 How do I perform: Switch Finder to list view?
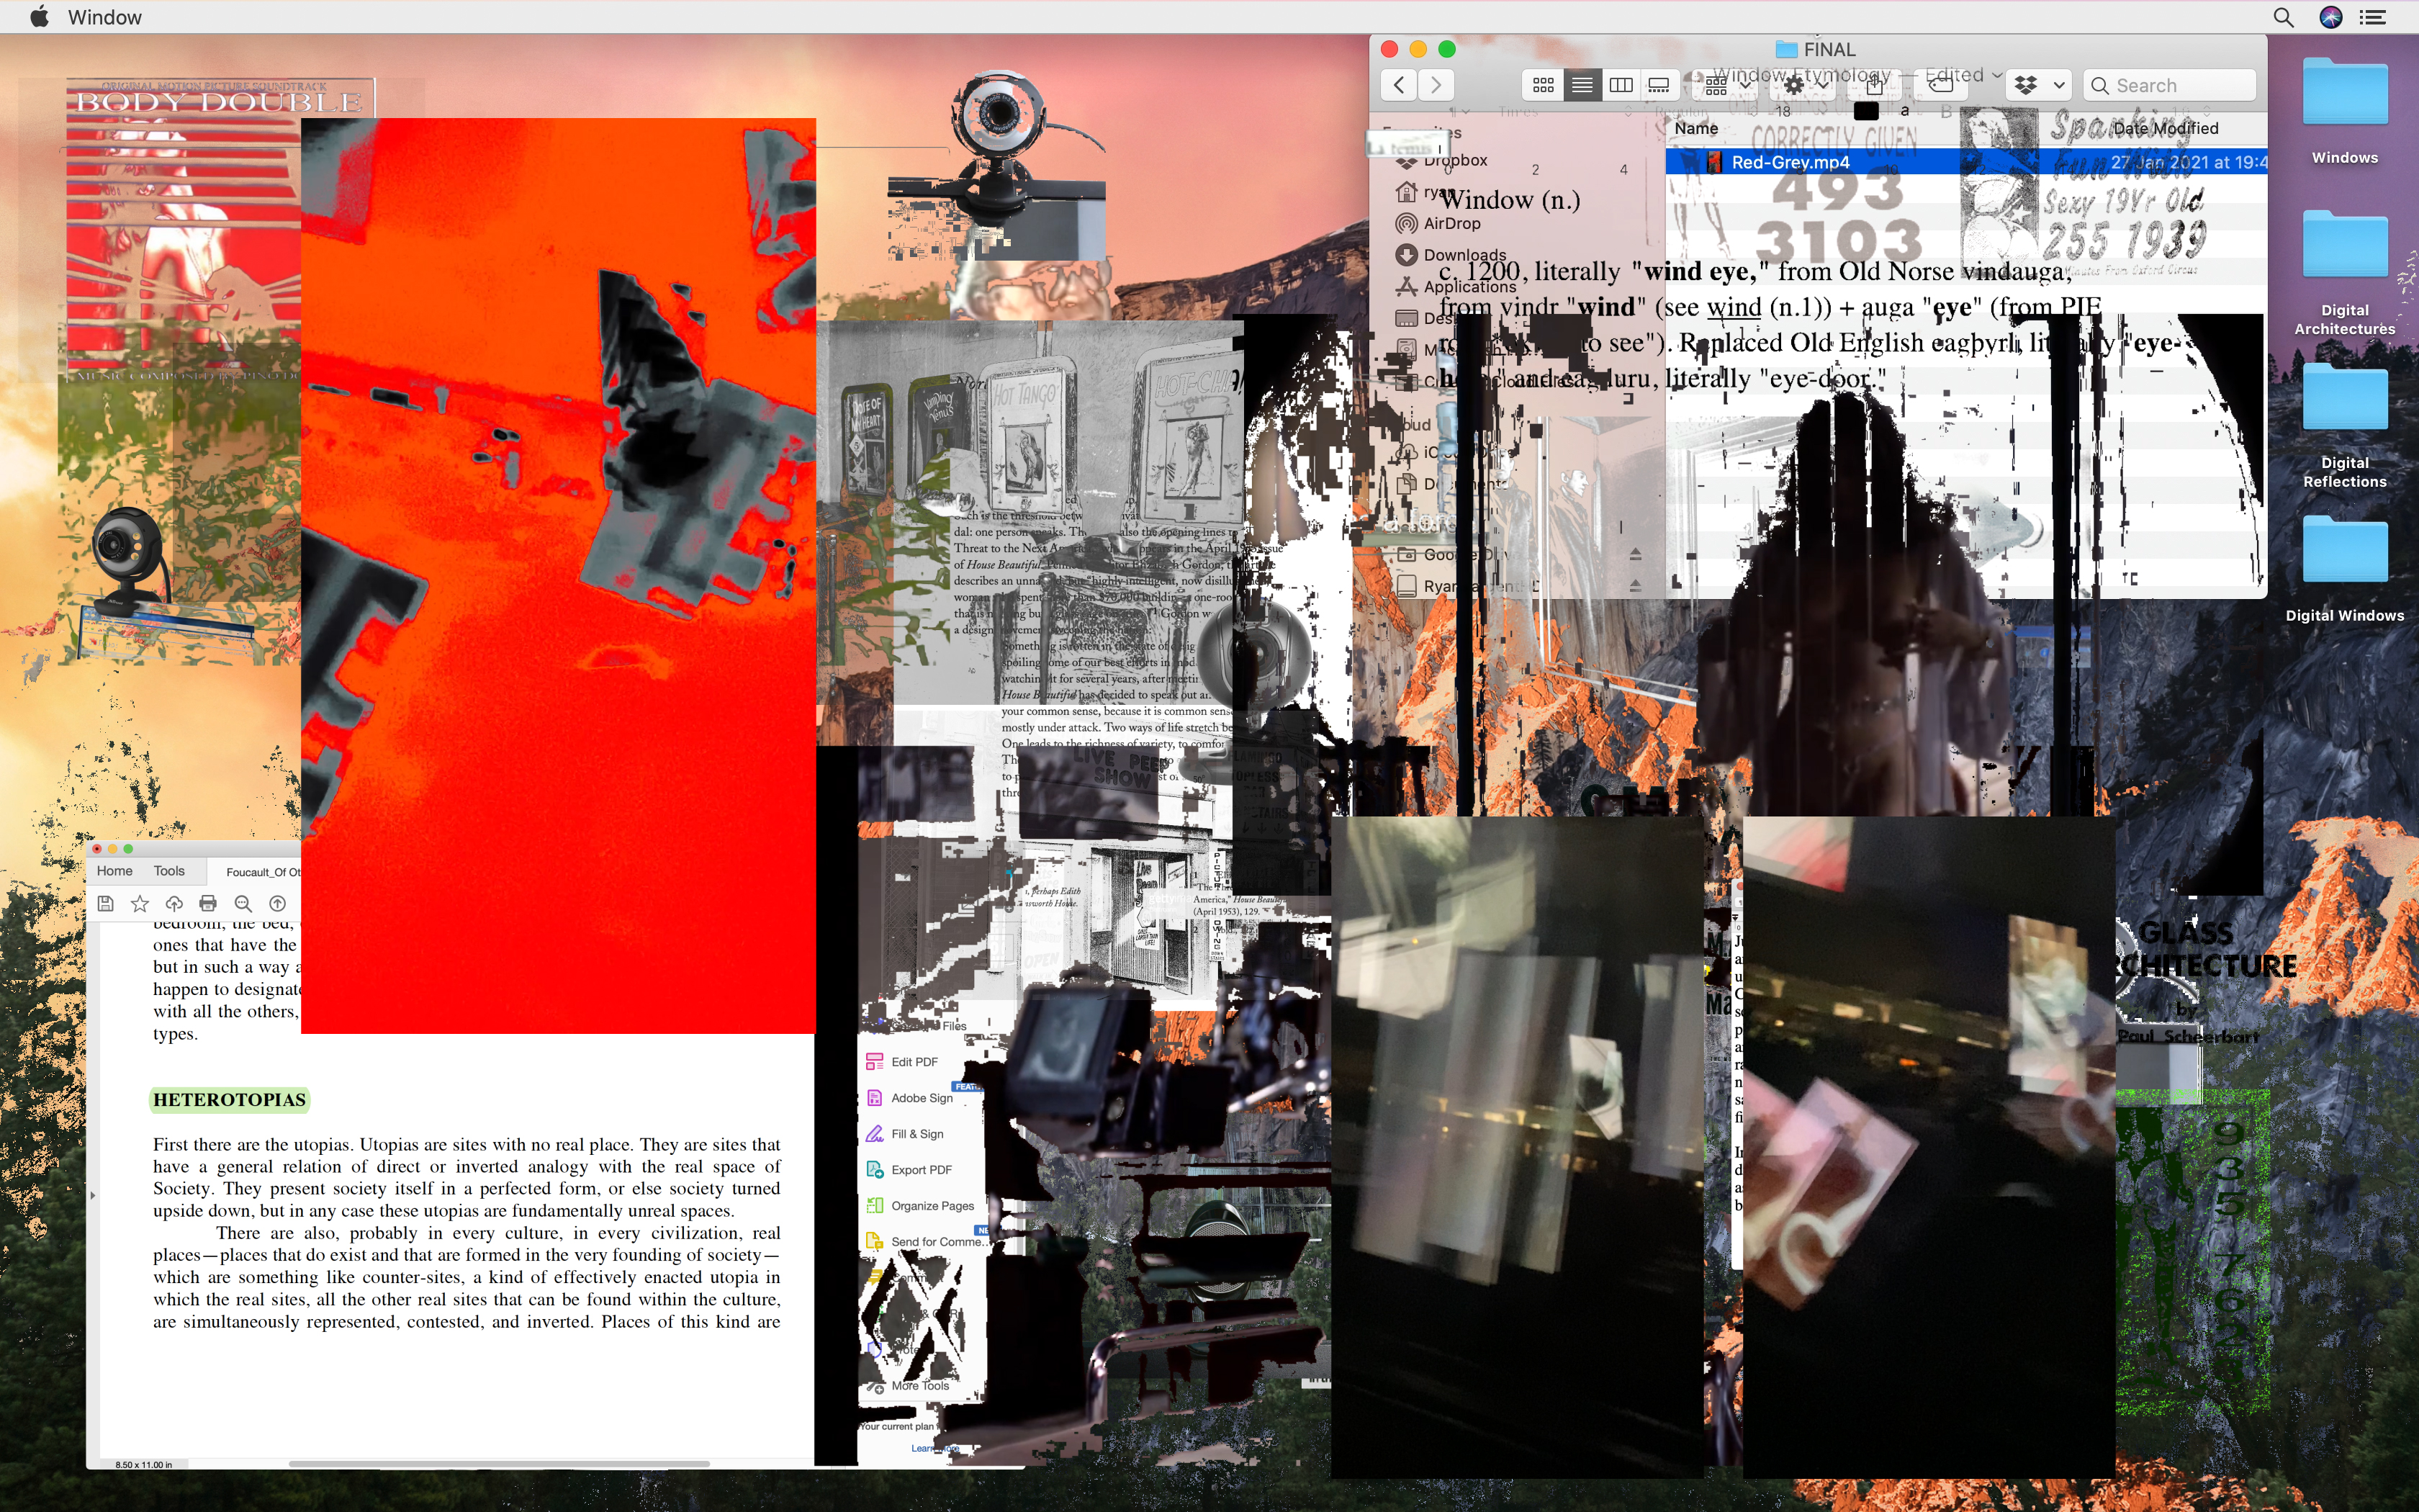pos(1581,85)
